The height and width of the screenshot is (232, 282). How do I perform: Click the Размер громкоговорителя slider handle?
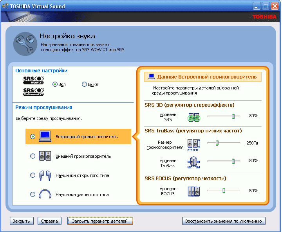217,143
